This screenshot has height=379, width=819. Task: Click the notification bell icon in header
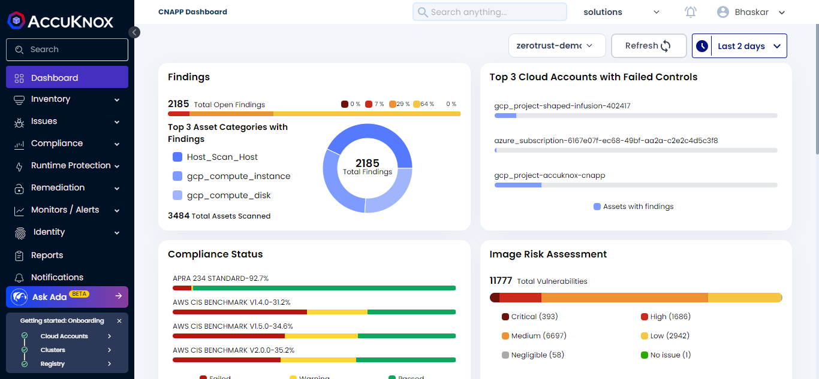click(x=691, y=12)
